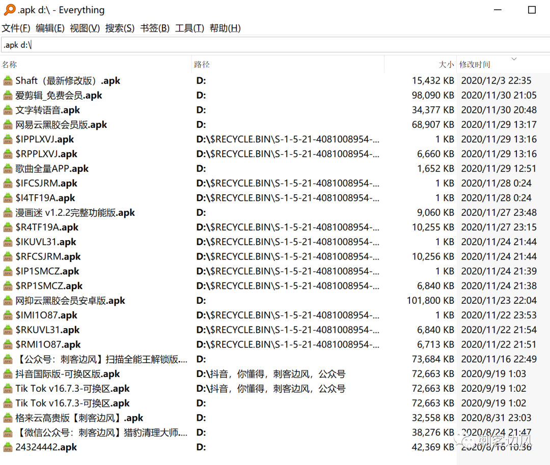550x465 pixels.
Task: Click APK icon of 漫画迷 v1.2.2完整功能版.apk
Action: click(x=8, y=213)
